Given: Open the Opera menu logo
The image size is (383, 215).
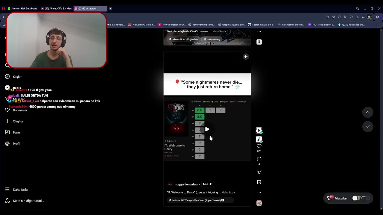Looking at the screenshot, I should [x=3, y=9].
